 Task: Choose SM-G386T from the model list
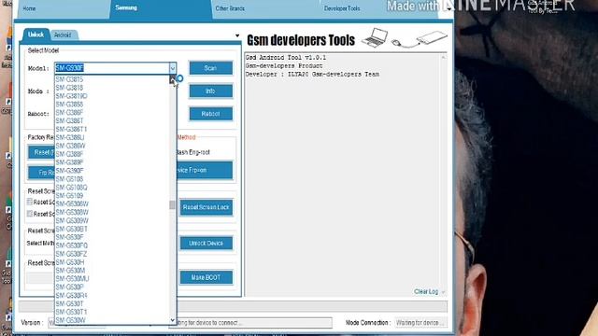(x=112, y=120)
